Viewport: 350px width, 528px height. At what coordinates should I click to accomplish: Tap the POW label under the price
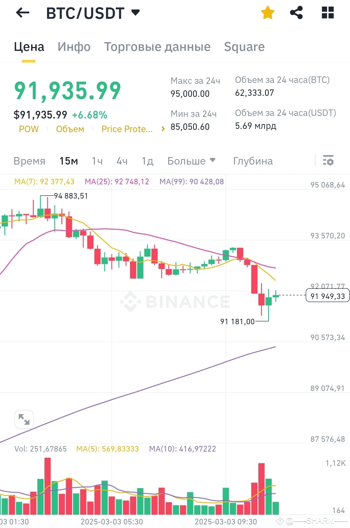29,129
